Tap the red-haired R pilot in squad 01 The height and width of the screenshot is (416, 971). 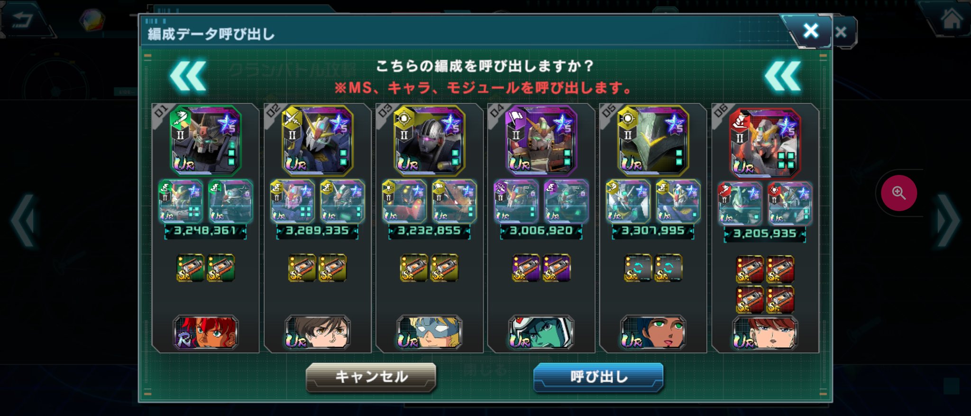(x=206, y=332)
